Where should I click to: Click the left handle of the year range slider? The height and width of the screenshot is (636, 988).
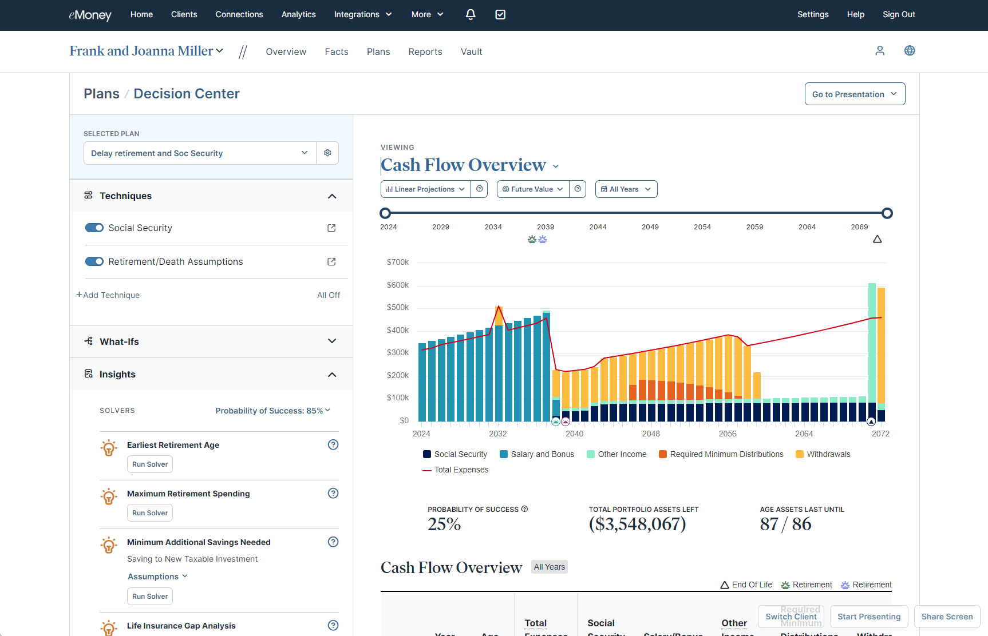pos(385,213)
